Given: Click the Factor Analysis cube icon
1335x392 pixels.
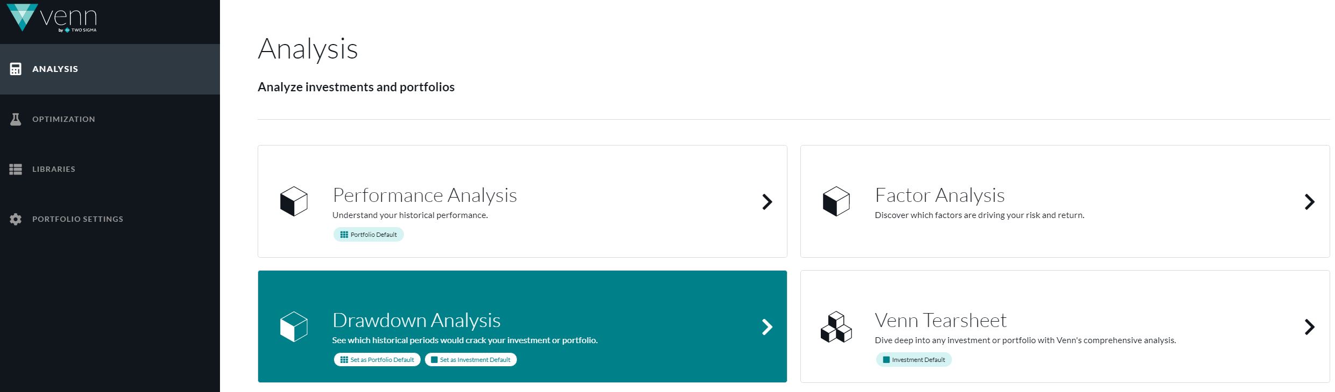Looking at the screenshot, I should click(836, 201).
